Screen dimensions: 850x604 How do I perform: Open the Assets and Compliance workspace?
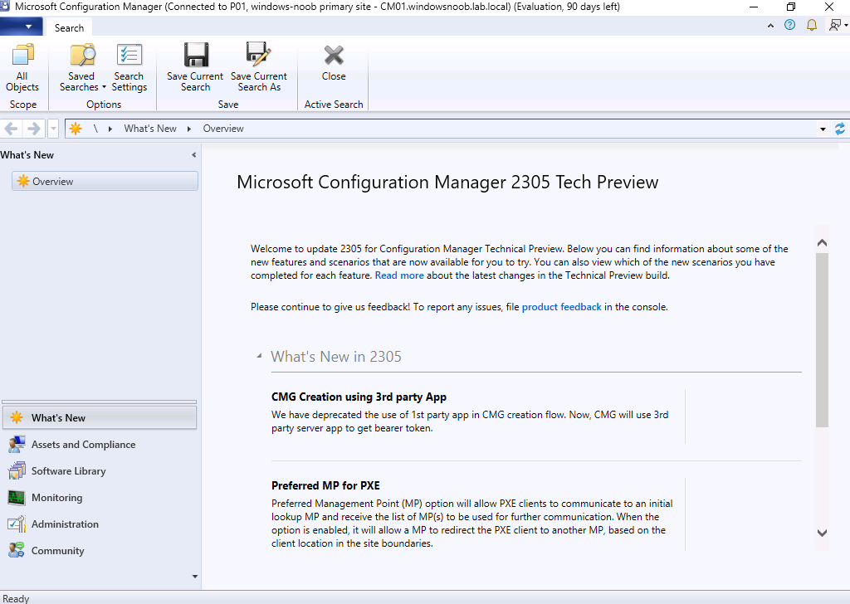click(x=100, y=444)
